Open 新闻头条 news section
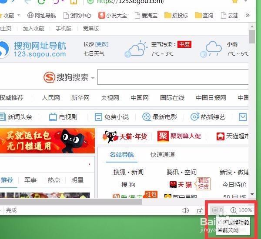This screenshot has width=261, height=239. (16, 117)
